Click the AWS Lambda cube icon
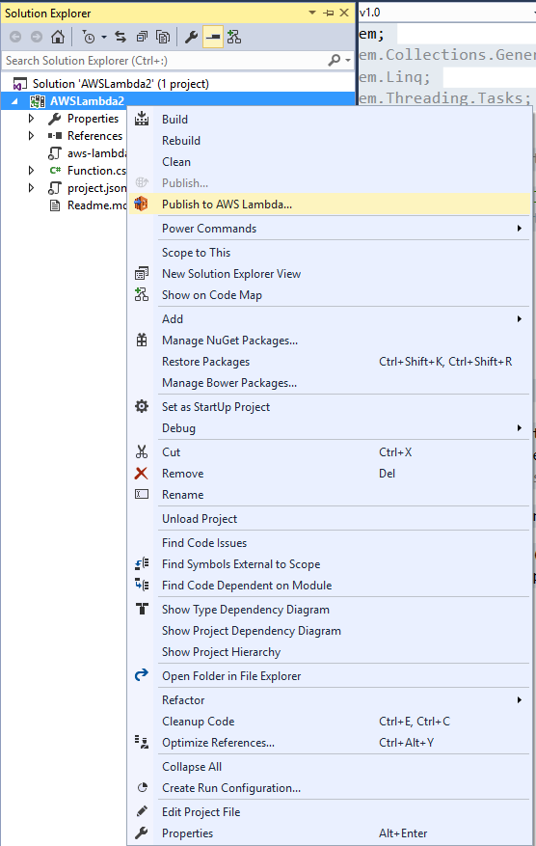 point(142,204)
